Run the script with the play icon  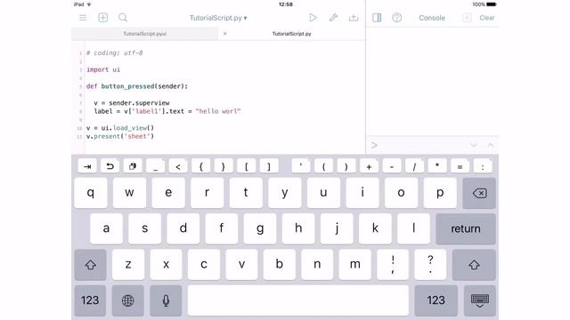[x=313, y=18]
